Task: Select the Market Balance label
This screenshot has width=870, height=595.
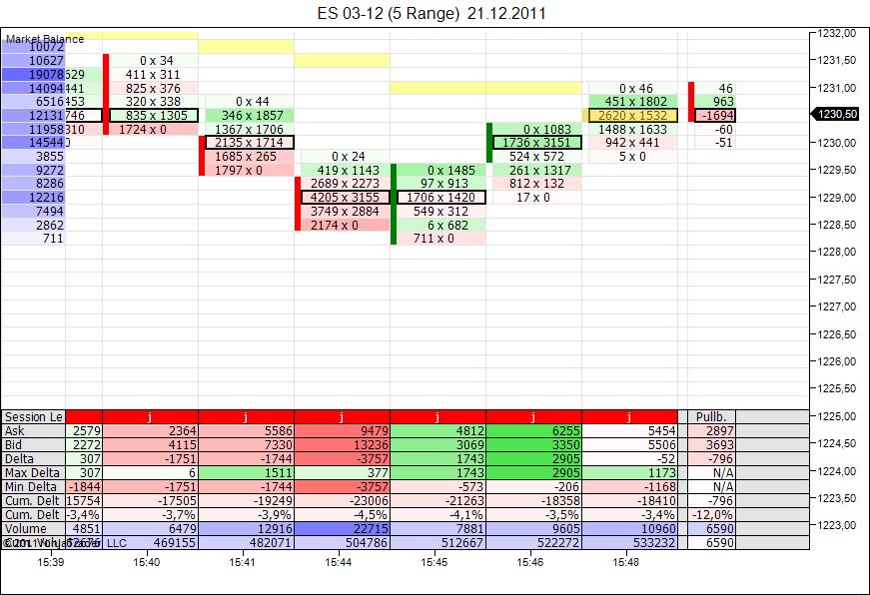Action: (45, 39)
